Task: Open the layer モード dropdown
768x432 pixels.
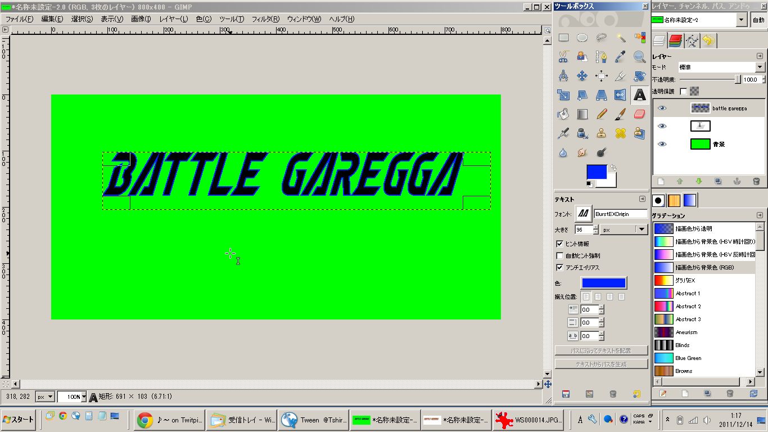Action: (x=721, y=67)
